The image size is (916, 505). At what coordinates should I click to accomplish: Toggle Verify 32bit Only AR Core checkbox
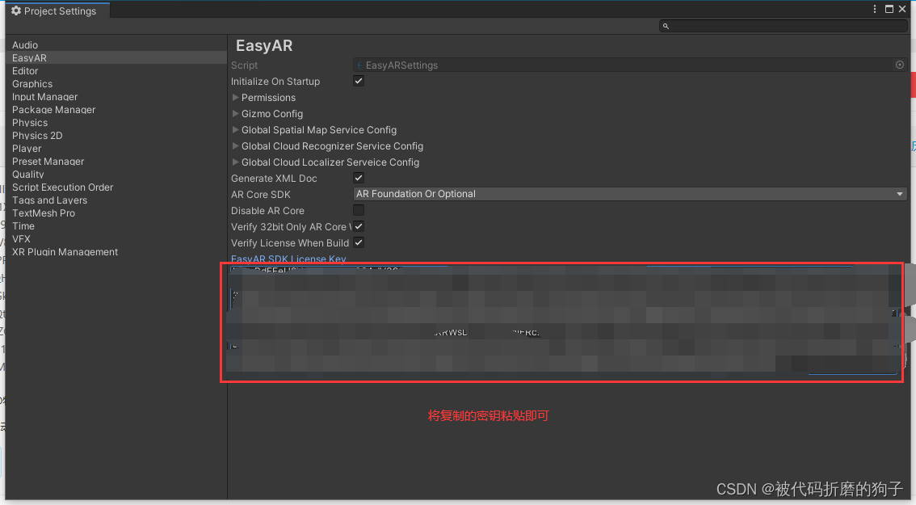[x=359, y=226]
